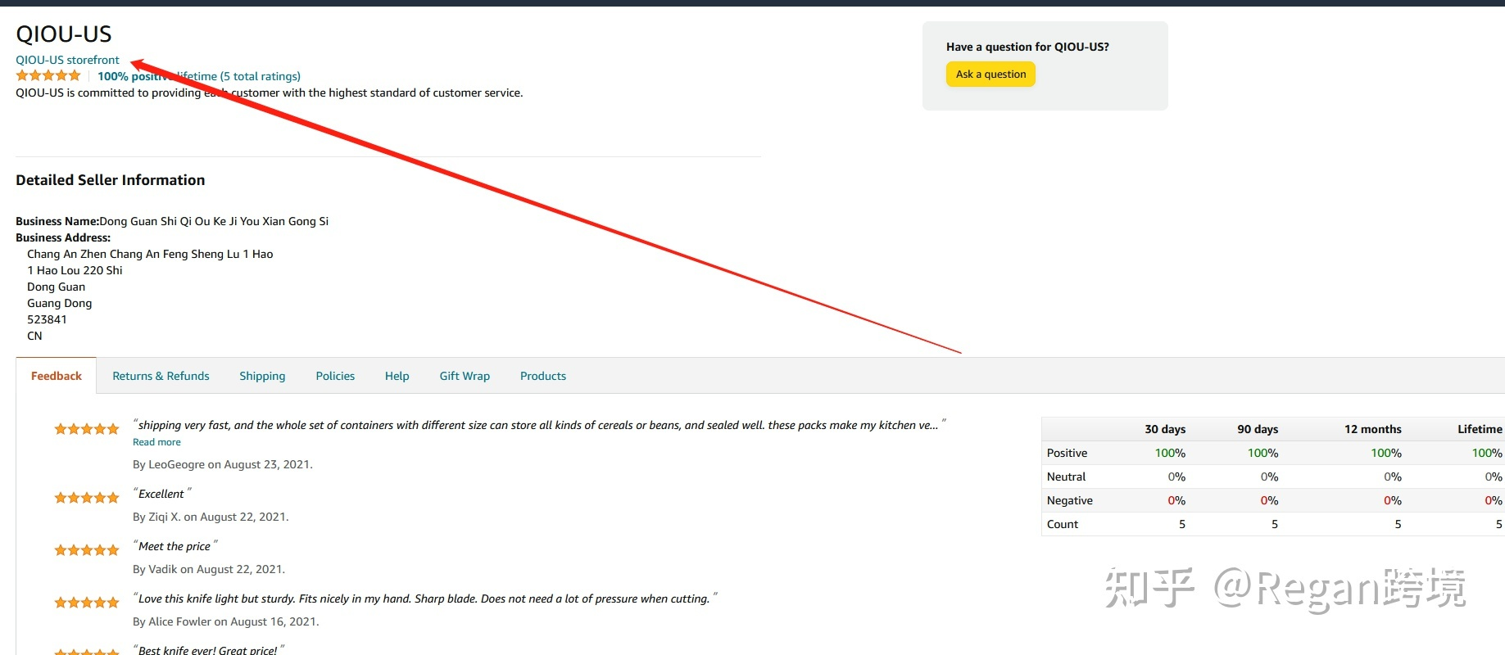The height and width of the screenshot is (655, 1505).
Task: Click the Guang Dong address line
Action: pyautogui.click(x=60, y=303)
